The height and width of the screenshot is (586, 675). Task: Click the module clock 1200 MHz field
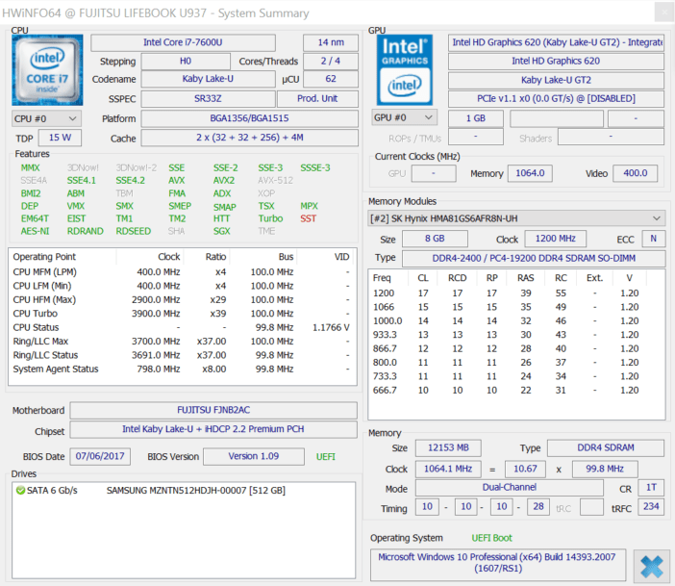pos(556,239)
